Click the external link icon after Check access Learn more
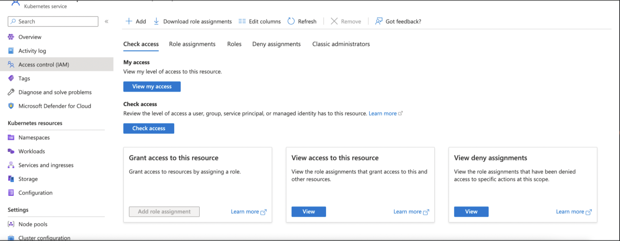Viewport: 620px width, 241px height. [401, 113]
